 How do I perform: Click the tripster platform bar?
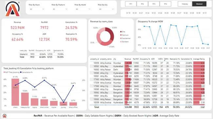pos(54,103)
